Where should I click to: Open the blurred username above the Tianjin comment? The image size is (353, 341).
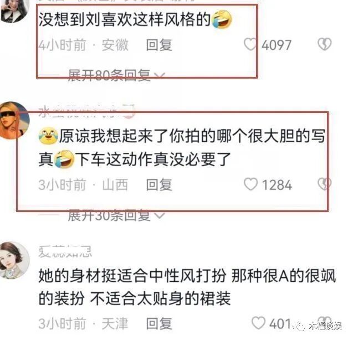tap(65, 251)
